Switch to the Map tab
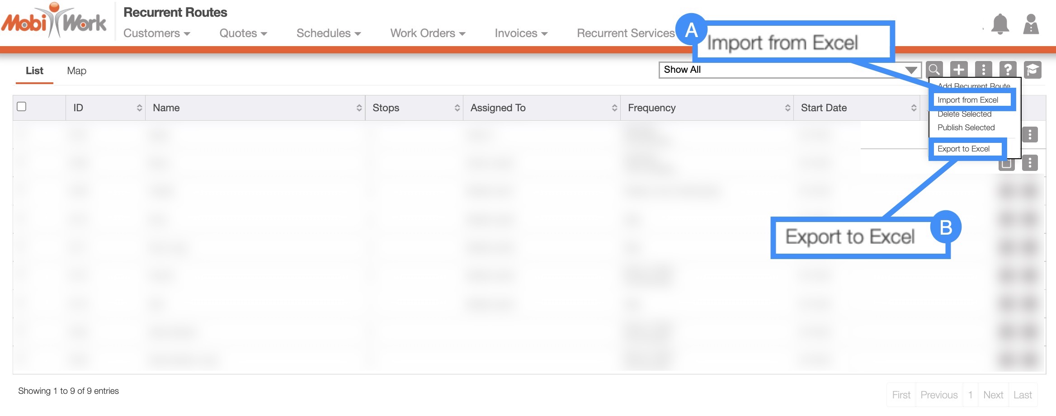 76,71
